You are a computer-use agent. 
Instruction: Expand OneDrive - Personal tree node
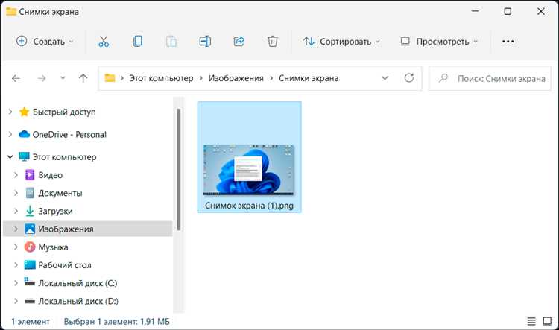click(x=10, y=134)
